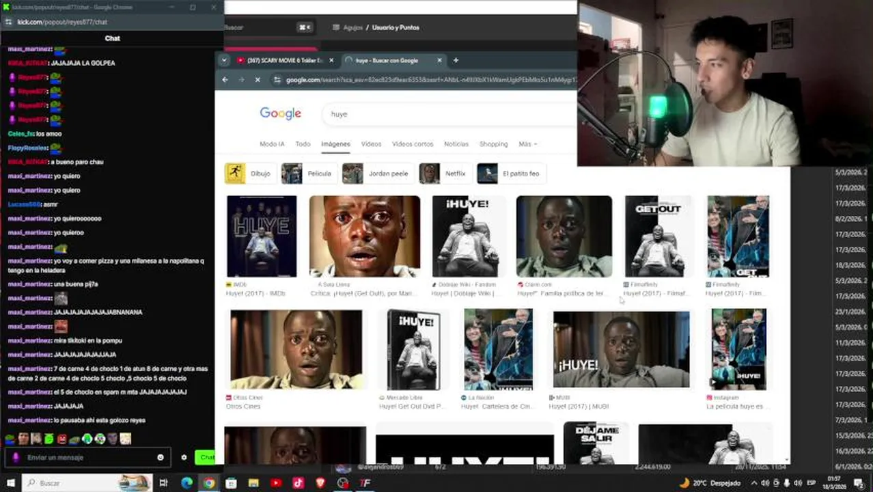Open the HUYE IMDb poster thumbnail

tap(262, 236)
